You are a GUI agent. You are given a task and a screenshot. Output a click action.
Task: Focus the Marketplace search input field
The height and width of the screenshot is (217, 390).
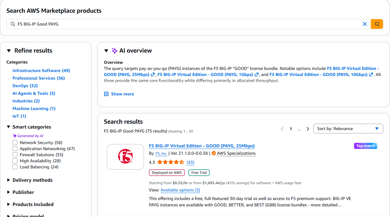(189, 24)
